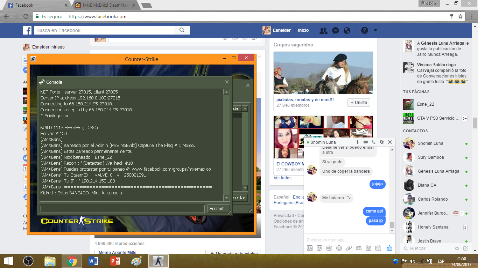Click Esneider Intriago sidebar profile link

[44, 47]
